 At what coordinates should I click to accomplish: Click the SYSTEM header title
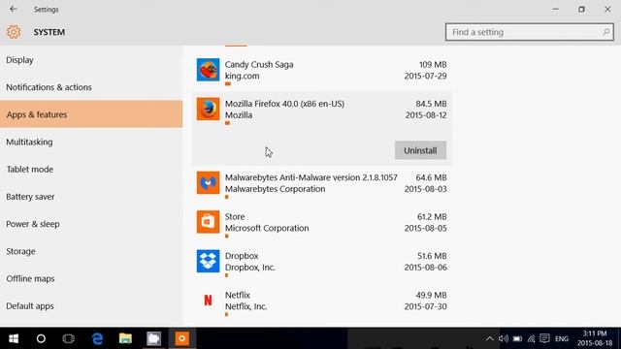pos(49,32)
